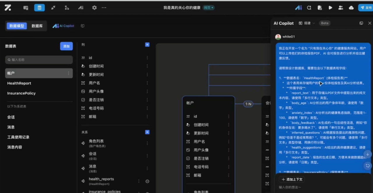Open options for 角色列表 relation
Screen dimensions: 373x193
point(147,143)
